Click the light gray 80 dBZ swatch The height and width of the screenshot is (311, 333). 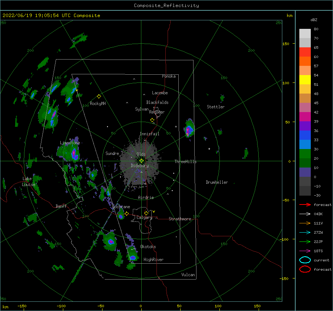point(305,33)
